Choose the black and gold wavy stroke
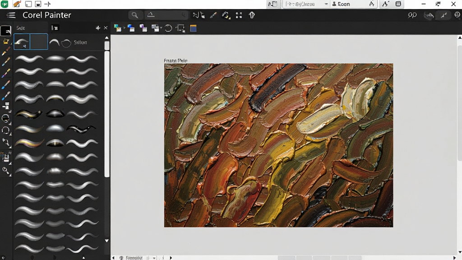 tap(28, 114)
